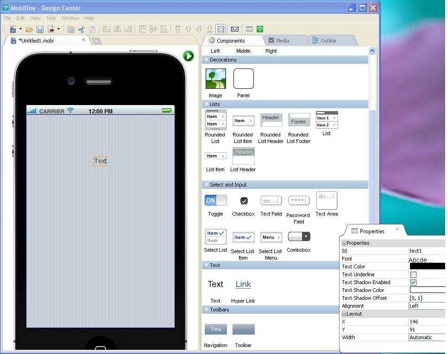Toggle the Text Underline checkbox

click(413, 274)
